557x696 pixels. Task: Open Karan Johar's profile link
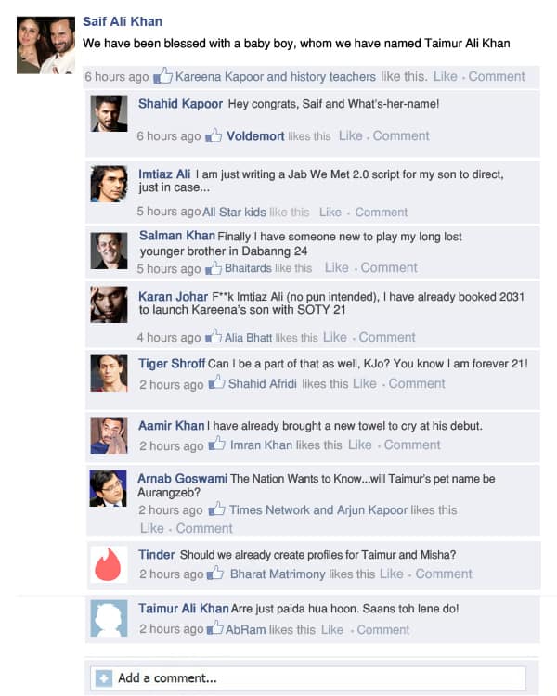(x=173, y=297)
